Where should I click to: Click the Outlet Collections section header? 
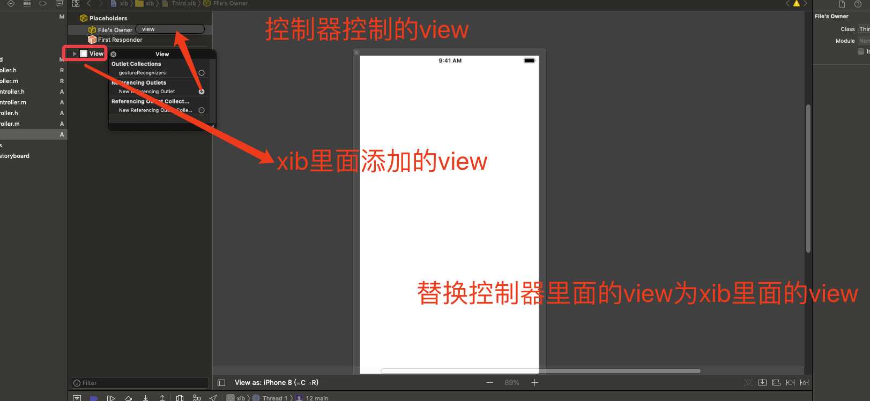click(x=136, y=64)
